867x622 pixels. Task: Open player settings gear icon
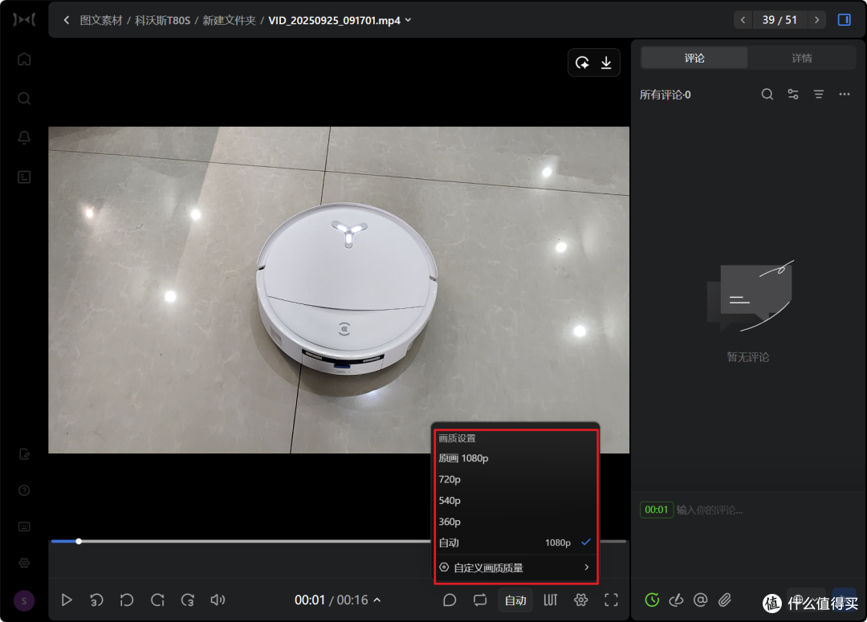tap(580, 600)
